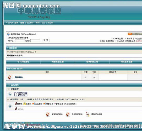This screenshot has width=142, height=131.
Task: Click announcement bullet icon in 社区公告 row
Action: click(8, 52)
